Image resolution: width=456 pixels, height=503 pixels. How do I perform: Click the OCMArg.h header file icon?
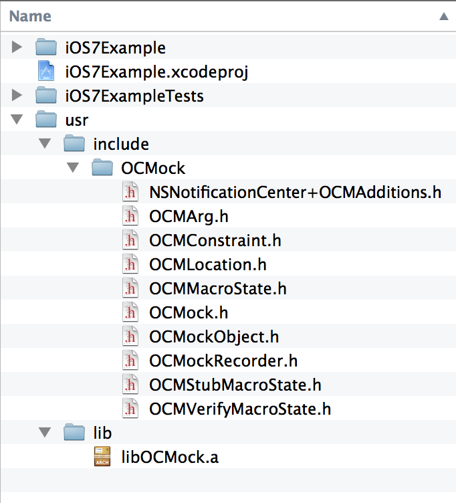tap(130, 216)
